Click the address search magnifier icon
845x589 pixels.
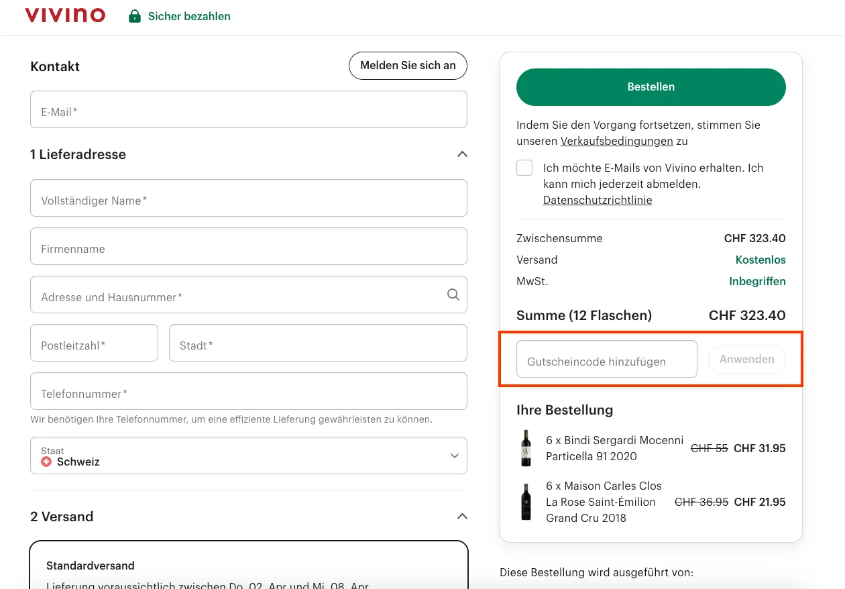click(453, 294)
